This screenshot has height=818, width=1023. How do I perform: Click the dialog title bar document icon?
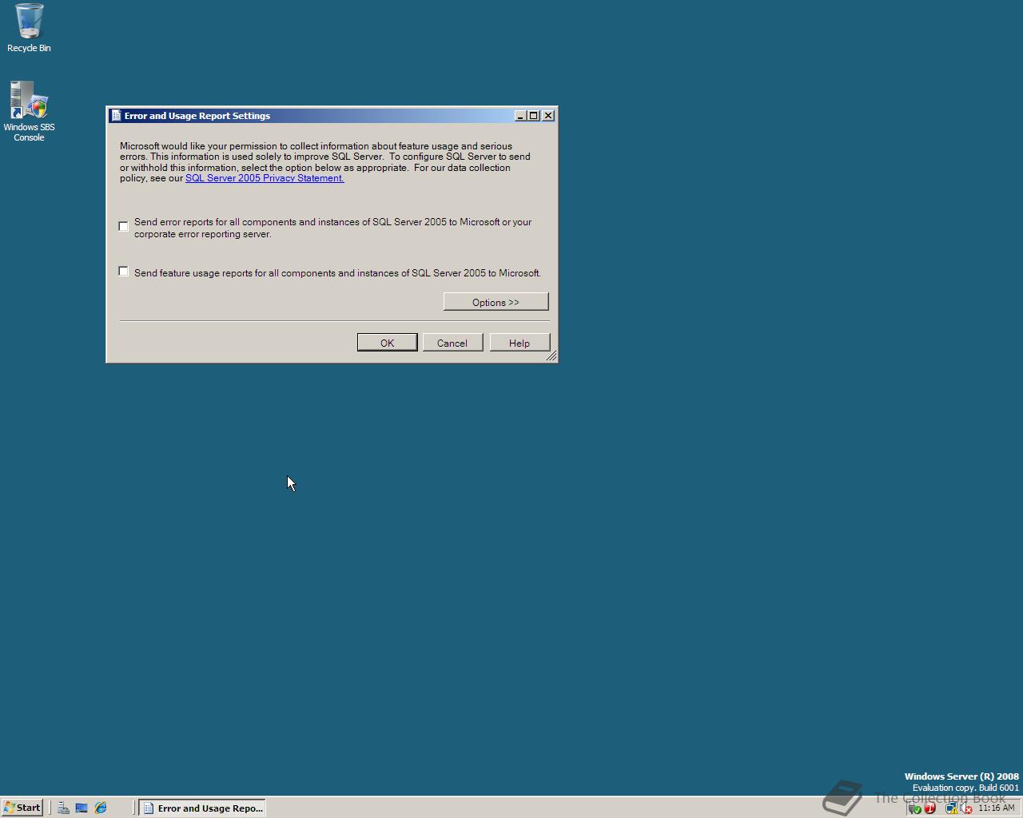point(116,116)
